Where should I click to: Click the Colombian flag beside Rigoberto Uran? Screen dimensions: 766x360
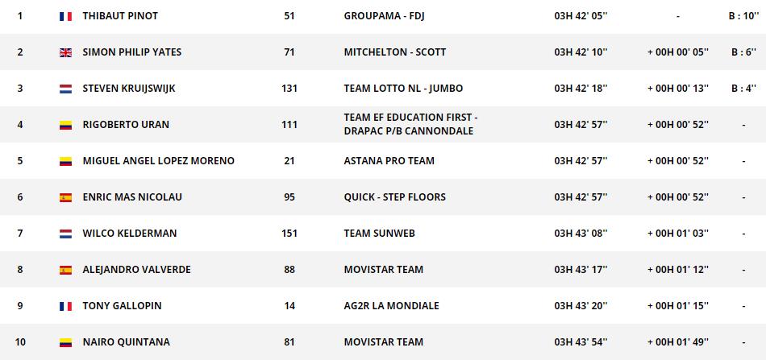(66, 125)
